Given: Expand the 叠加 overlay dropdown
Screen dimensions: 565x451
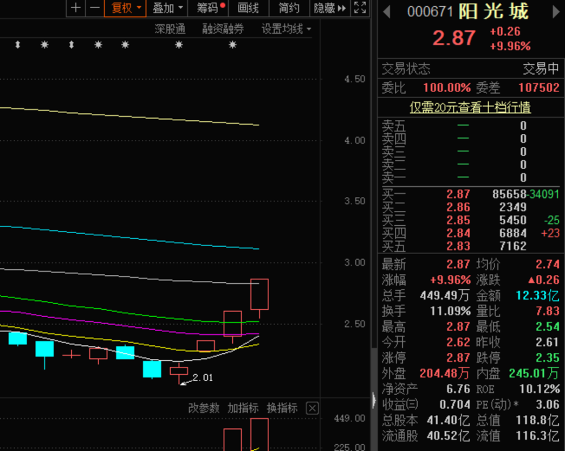Looking at the screenshot, I should [x=167, y=8].
